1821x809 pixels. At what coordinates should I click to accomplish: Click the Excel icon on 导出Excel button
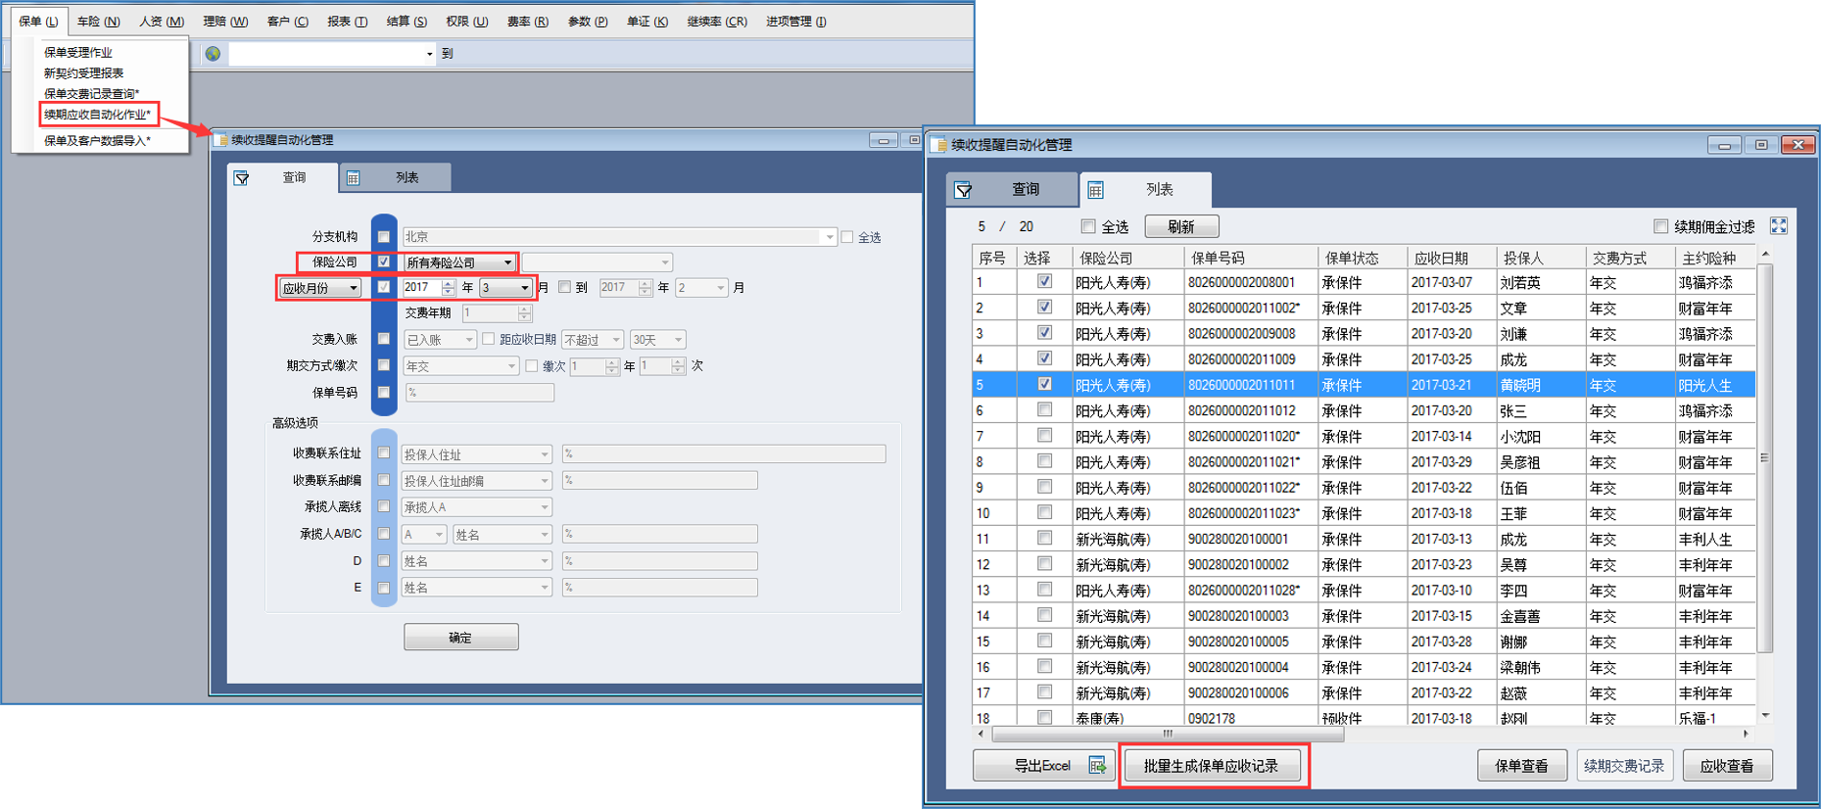tap(1097, 766)
